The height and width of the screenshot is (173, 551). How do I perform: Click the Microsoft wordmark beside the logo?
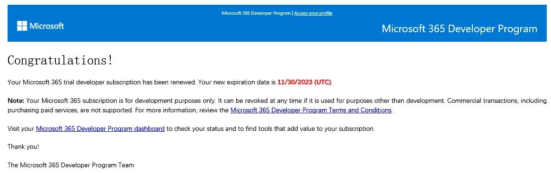47,26
